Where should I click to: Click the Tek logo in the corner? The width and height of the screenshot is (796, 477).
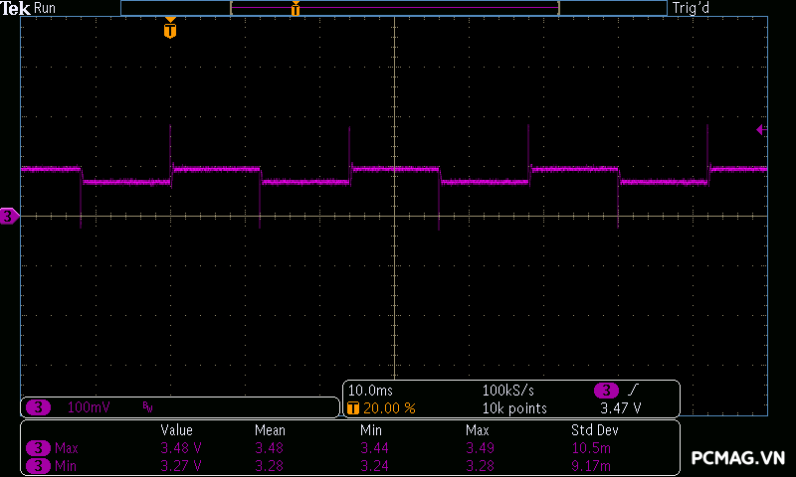pyautogui.click(x=16, y=8)
